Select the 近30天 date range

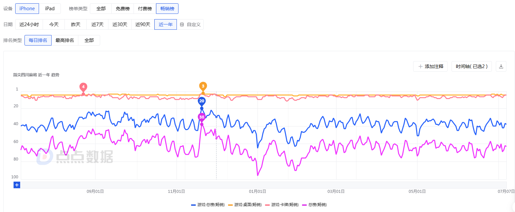pyautogui.click(x=120, y=24)
